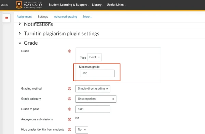Open help icon for Grading method
The width and height of the screenshot is (205, 134).
[70, 89]
